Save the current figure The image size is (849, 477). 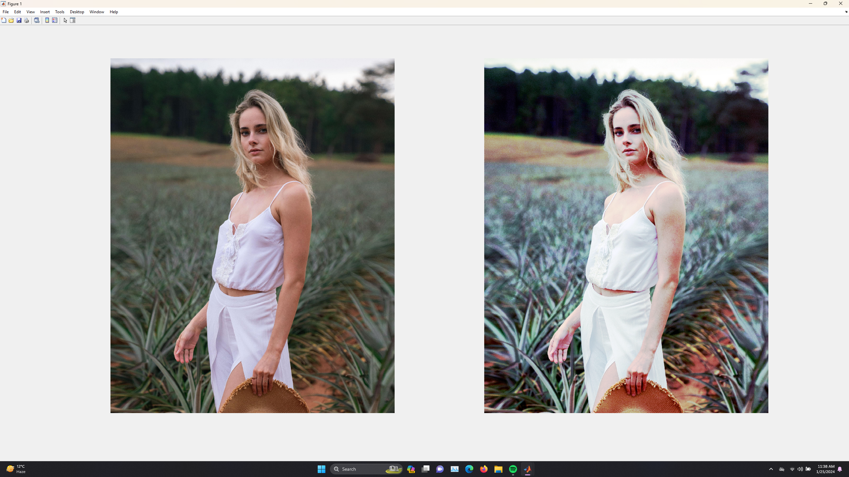point(19,20)
